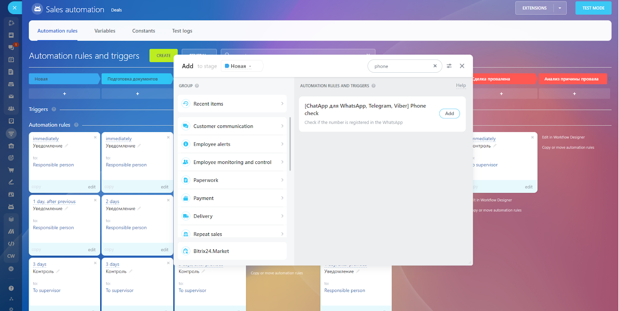Open the EXTENSIONS dropdown arrow

tap(559, 8)
